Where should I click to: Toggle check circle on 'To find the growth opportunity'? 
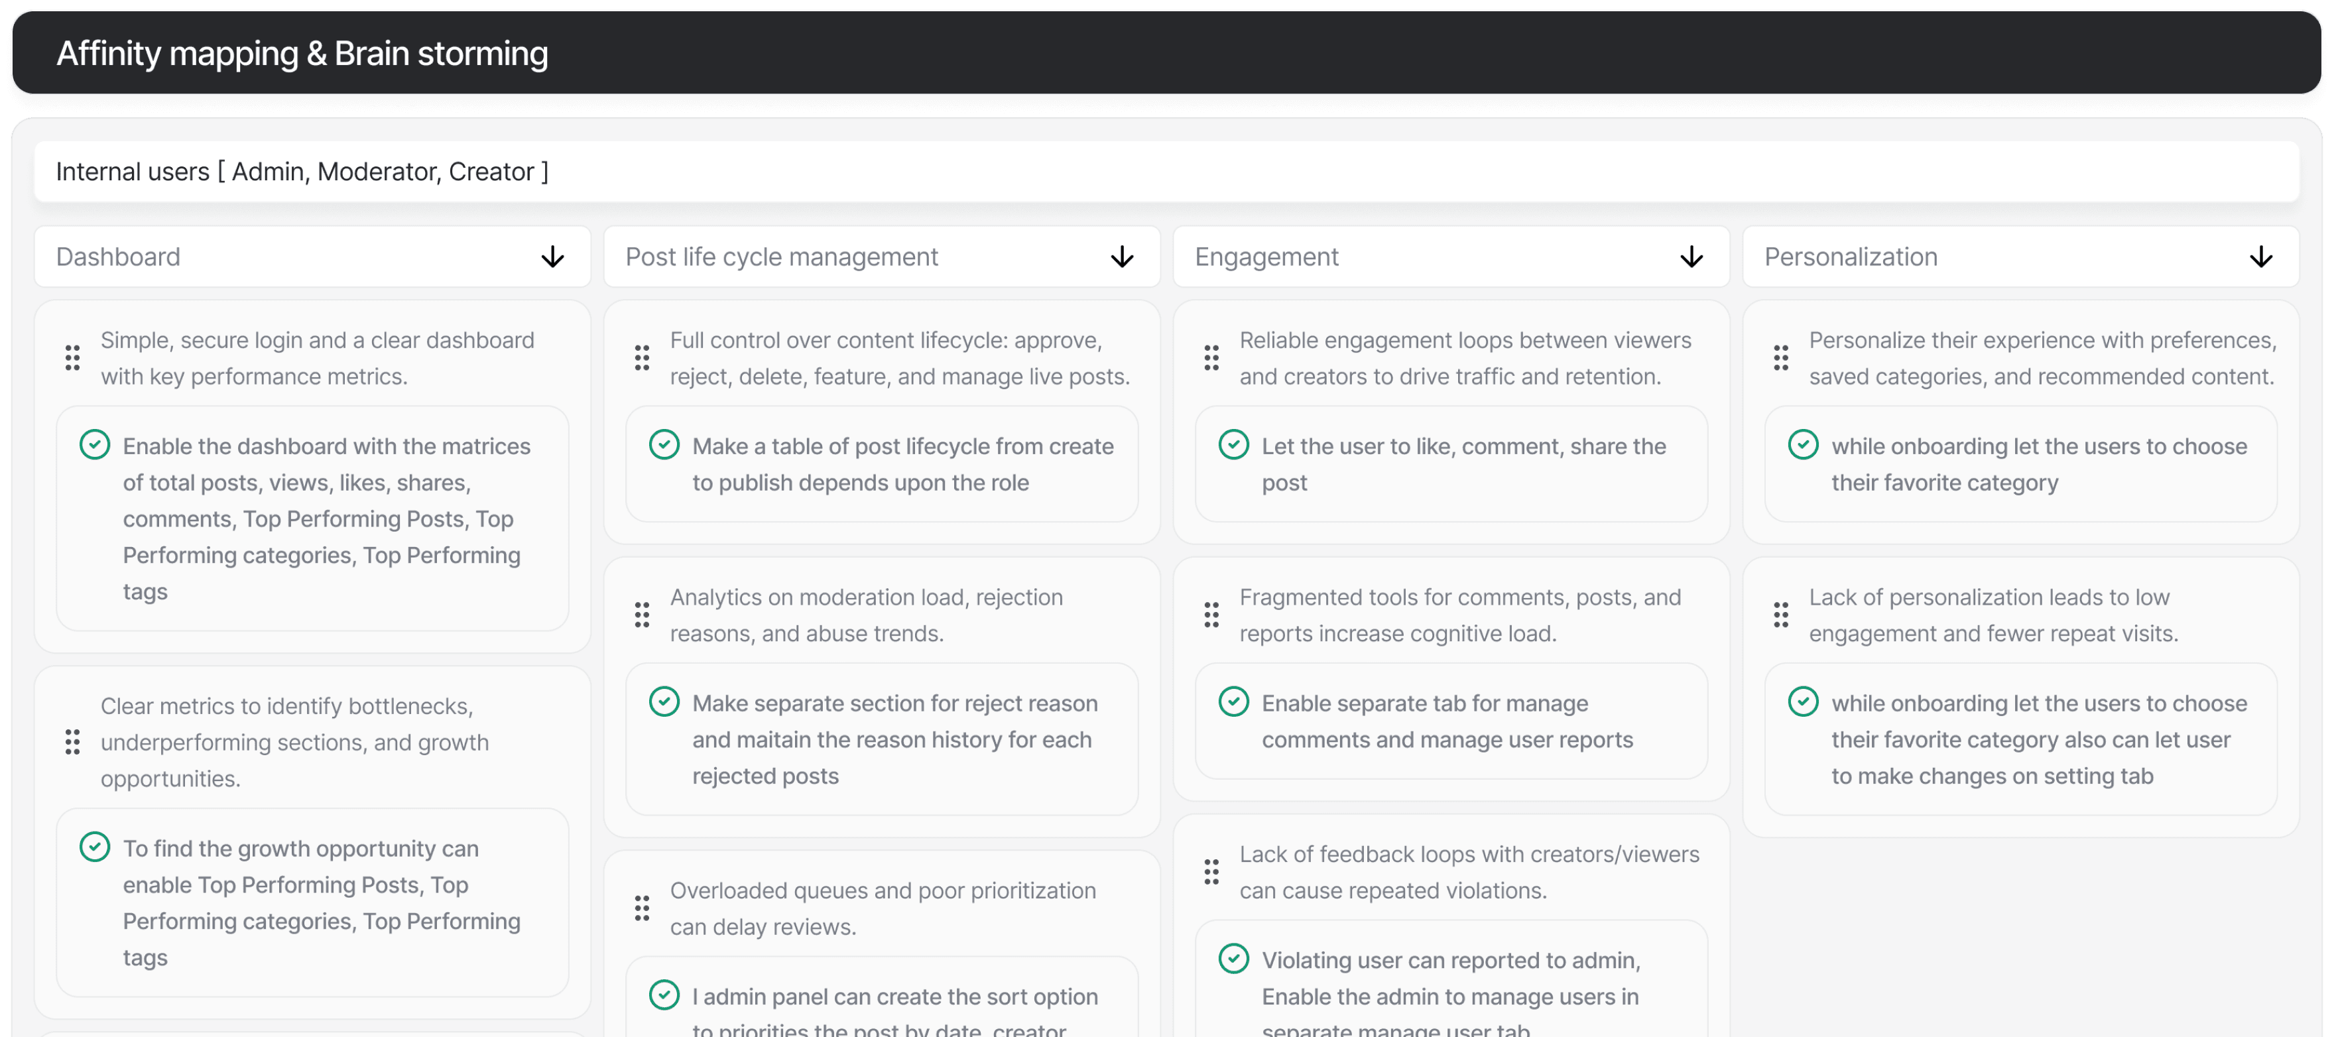tap(94, 847)
